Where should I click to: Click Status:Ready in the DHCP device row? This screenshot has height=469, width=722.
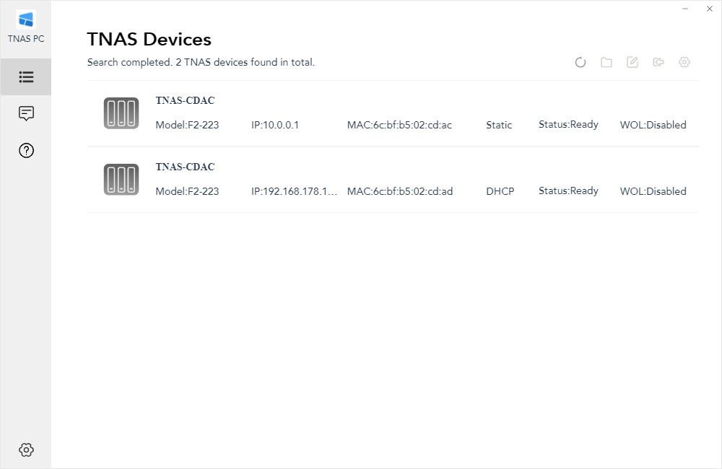click(x=569, y=190)
